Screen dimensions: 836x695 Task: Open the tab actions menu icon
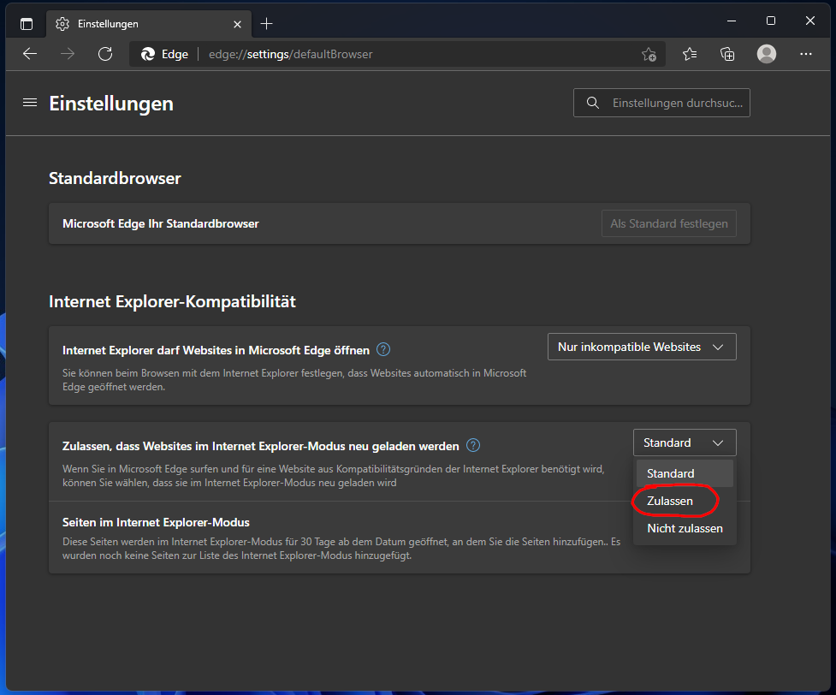click(27, 24)
